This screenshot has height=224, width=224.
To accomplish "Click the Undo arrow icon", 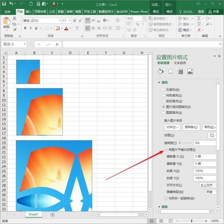I will pyautogui.click(x=11, y=4).
